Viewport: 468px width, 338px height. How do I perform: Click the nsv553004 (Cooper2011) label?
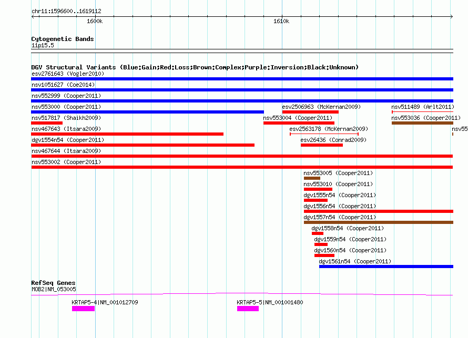tap(298, 118)
